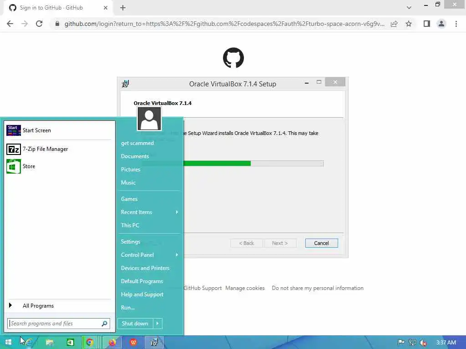Switch to Chrome in the taskbar
The width and height of the screenshot is (466, 349).
pos(90,342)
